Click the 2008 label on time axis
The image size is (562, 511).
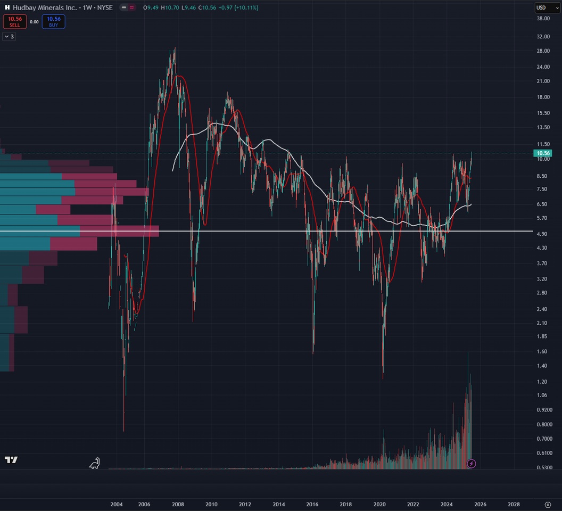[178, 504]
